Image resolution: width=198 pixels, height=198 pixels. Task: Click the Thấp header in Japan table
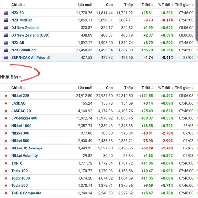tap(128, 88)
